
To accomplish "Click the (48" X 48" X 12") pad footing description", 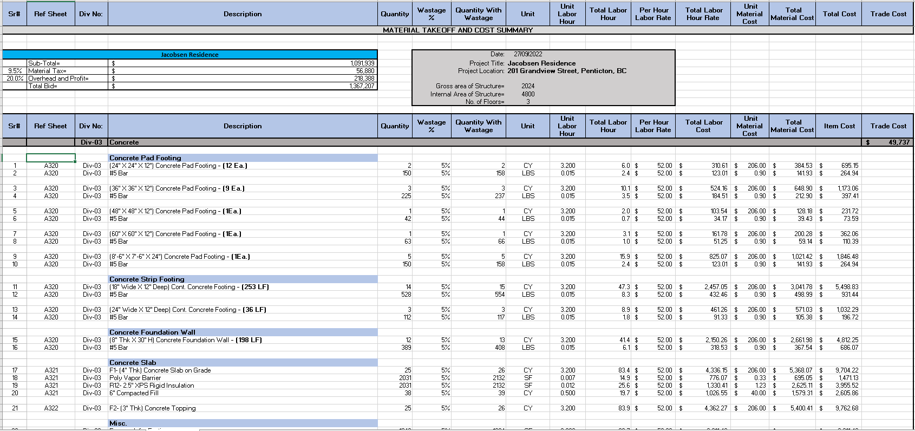I will click(175, 211).
